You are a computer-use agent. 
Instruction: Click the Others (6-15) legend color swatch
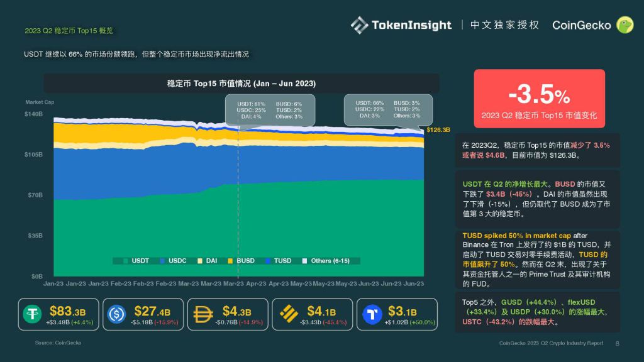click(305, 261)
